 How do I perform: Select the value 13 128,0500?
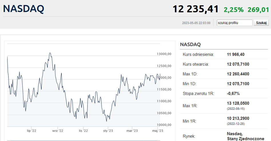coord(238,103)
